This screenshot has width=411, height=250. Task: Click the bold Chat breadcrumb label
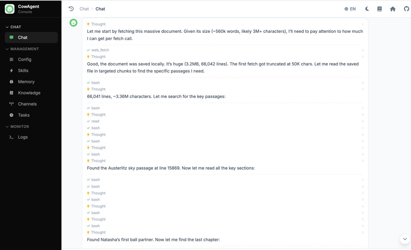[x=100, y=9]
